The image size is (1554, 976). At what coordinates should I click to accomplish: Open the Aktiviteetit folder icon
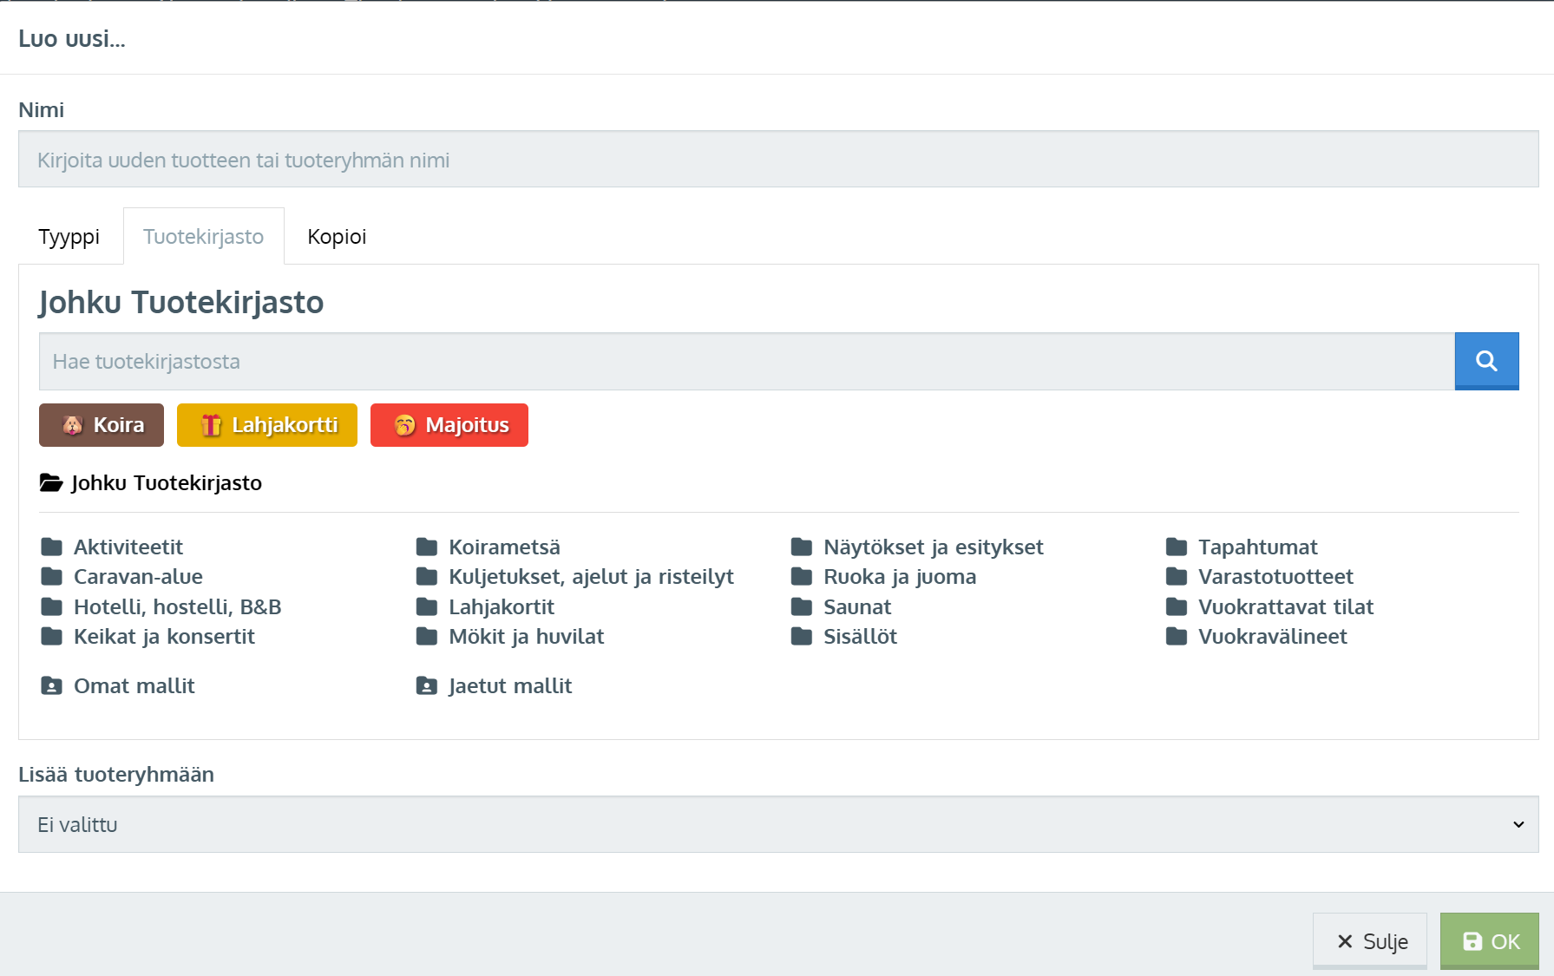pyautogui.click(x=52, y=547)
